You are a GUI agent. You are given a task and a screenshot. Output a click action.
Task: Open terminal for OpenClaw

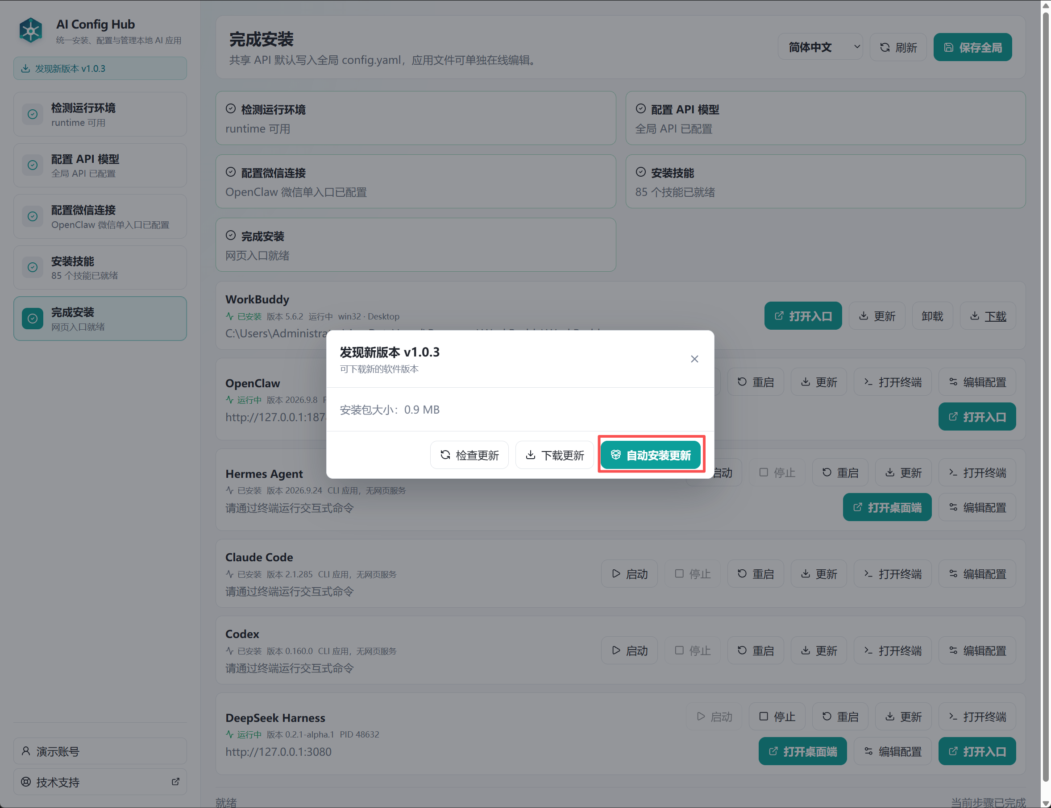[x=892, y=382]
